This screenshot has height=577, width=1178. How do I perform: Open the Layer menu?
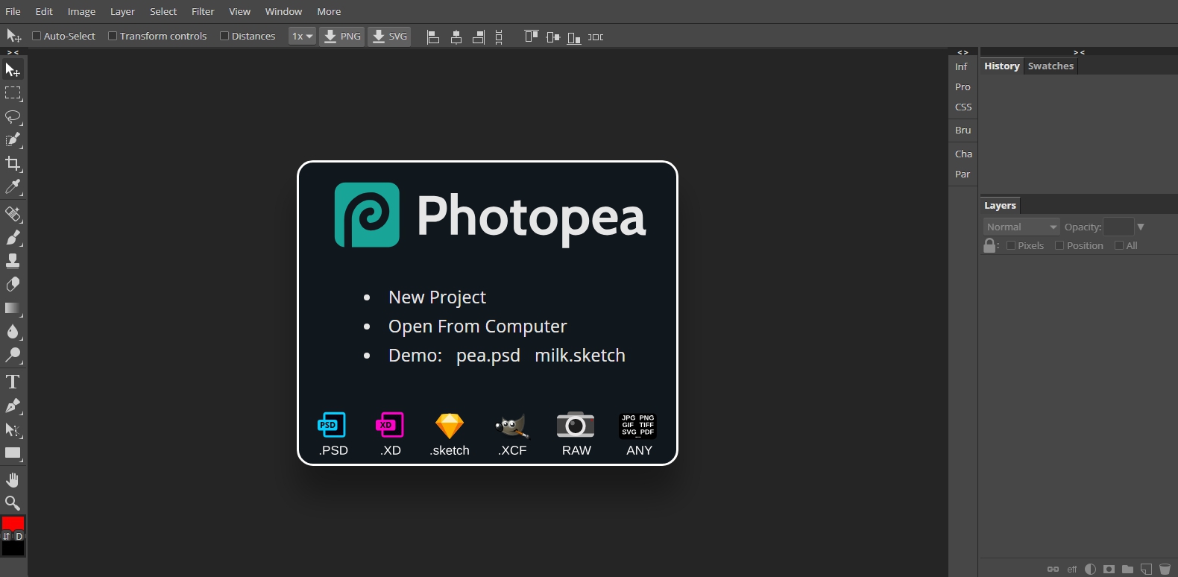(x=122, y=11)
